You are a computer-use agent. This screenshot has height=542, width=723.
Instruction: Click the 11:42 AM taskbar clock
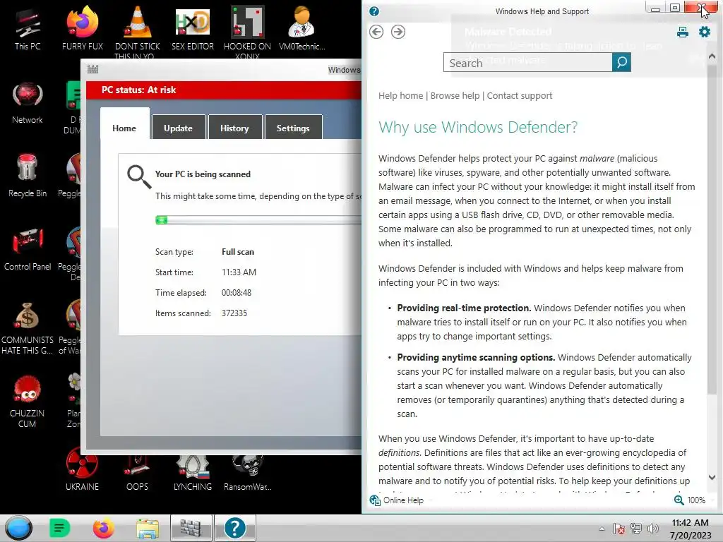pyautogui.click(x=691, y=522)
